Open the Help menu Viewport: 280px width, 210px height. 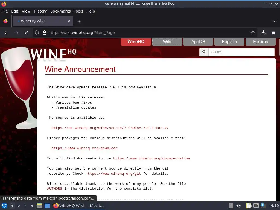(x=91, y=11)
